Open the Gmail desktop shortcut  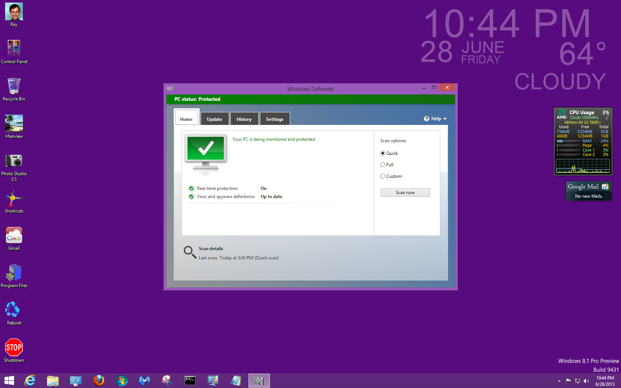14,239
